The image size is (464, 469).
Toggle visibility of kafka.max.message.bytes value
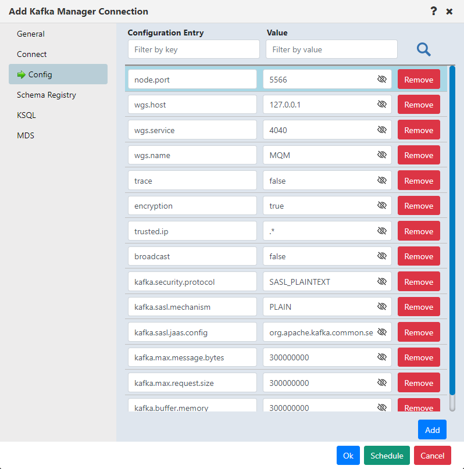click(x=382, y=357)
